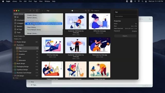Select the Fishing-Uran.jpg thumbnail
Image resolution: width=165 pixels, height=93 pixels.
[x=52, y=69]
